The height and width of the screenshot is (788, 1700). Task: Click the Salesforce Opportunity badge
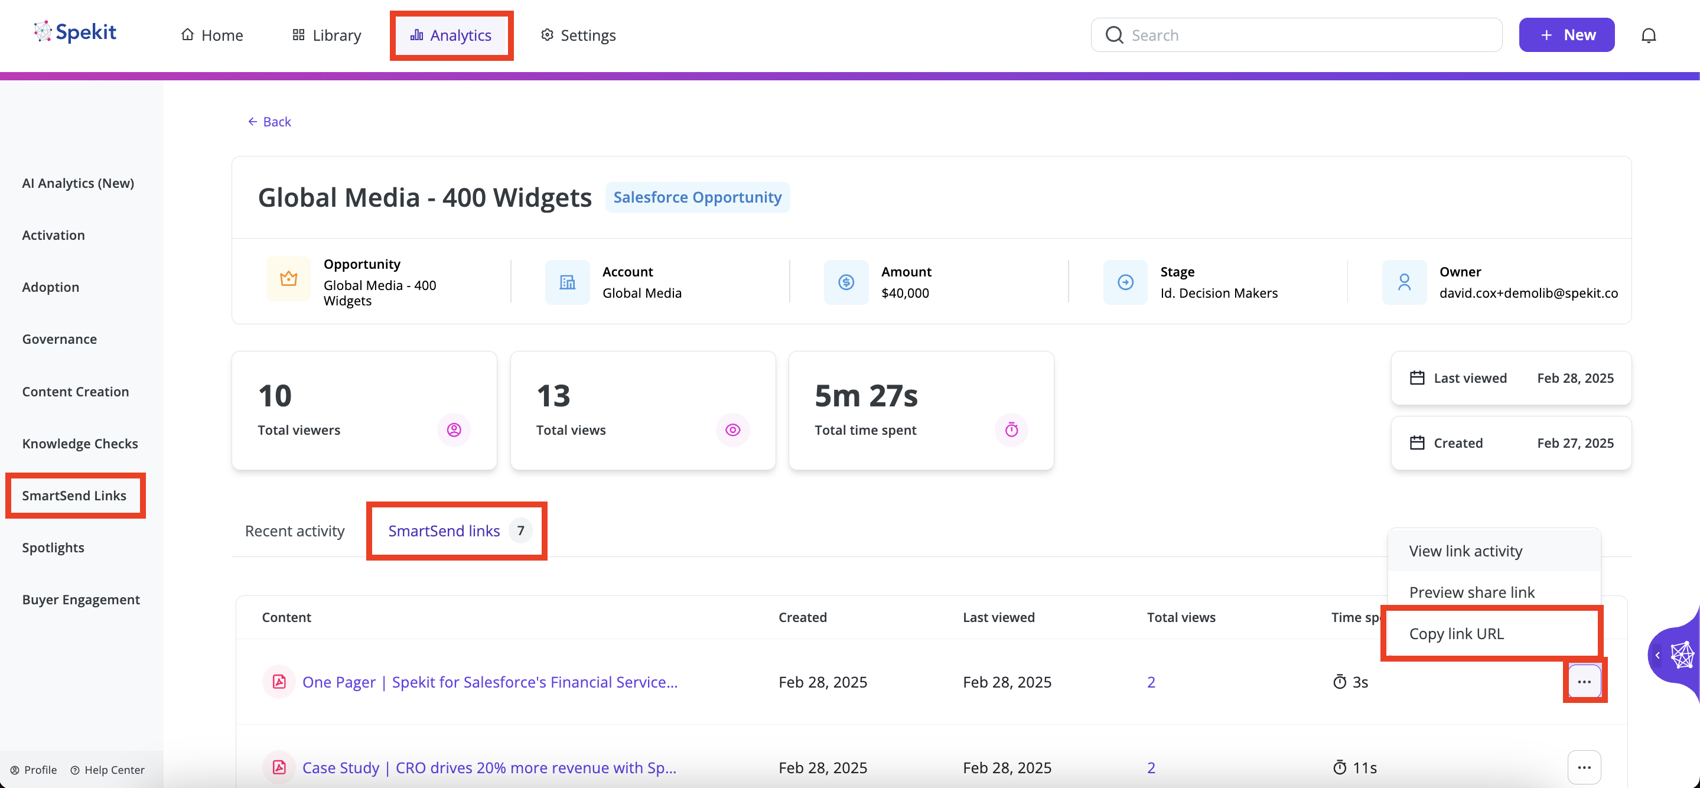(697, 197)
